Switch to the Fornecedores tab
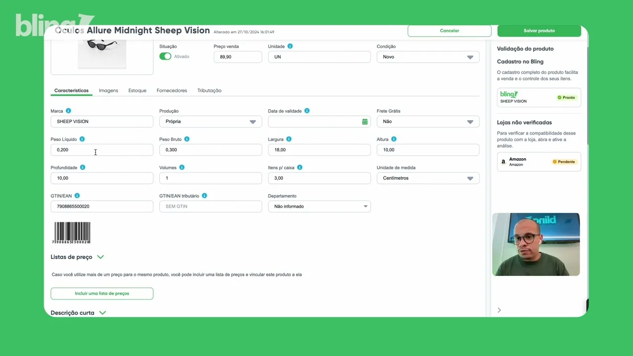 172,90
